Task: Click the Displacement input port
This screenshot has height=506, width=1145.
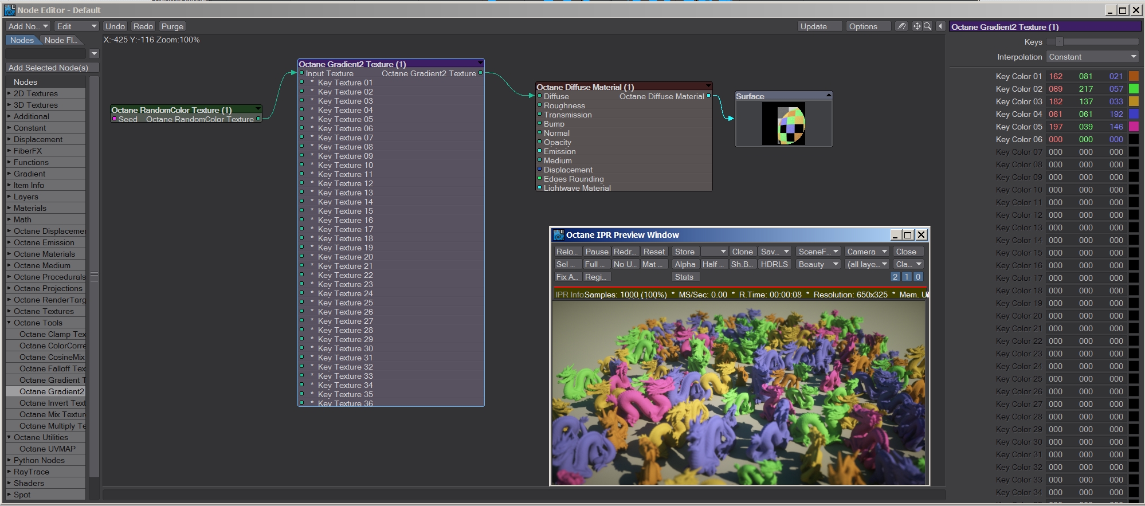Action: click(x=539, y=170)
